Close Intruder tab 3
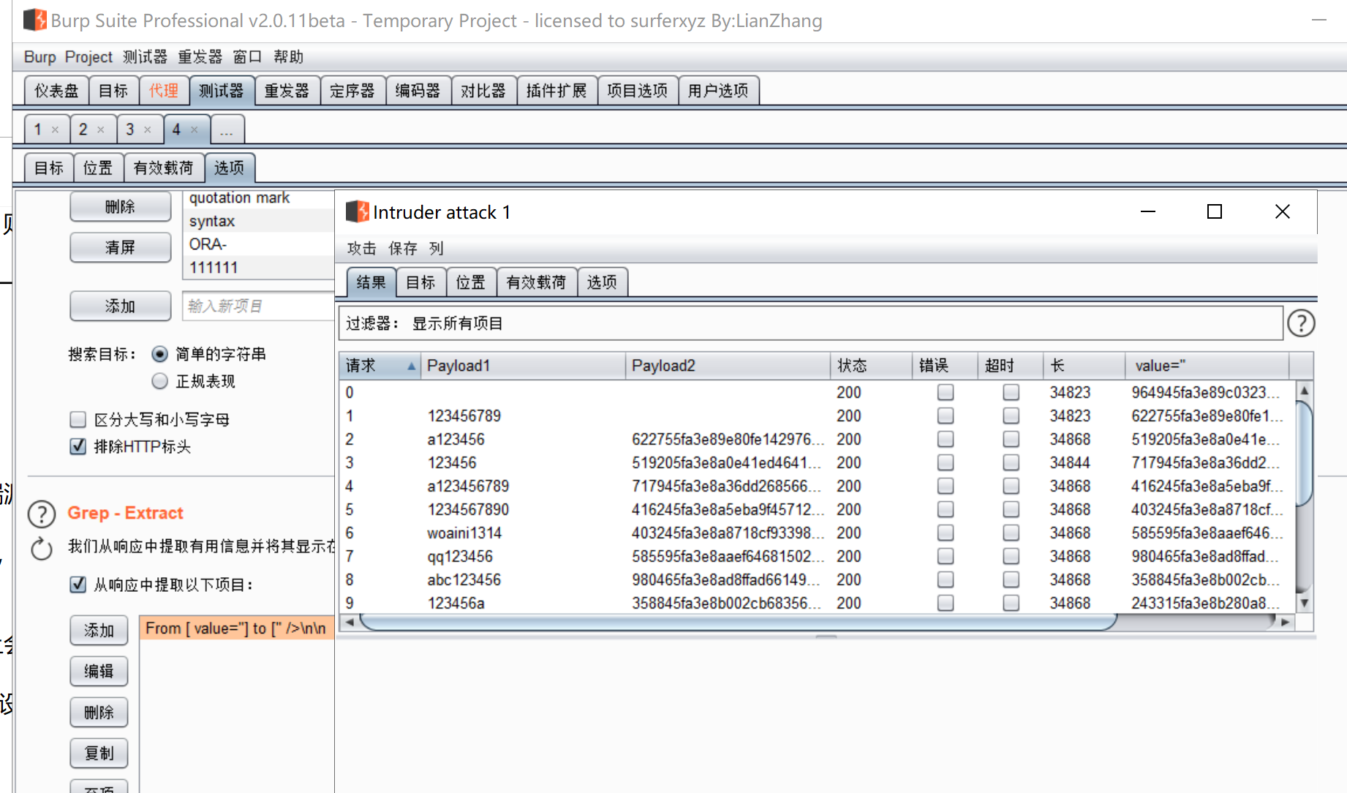This screenshot has height=793, width=1347. point(148,130)
